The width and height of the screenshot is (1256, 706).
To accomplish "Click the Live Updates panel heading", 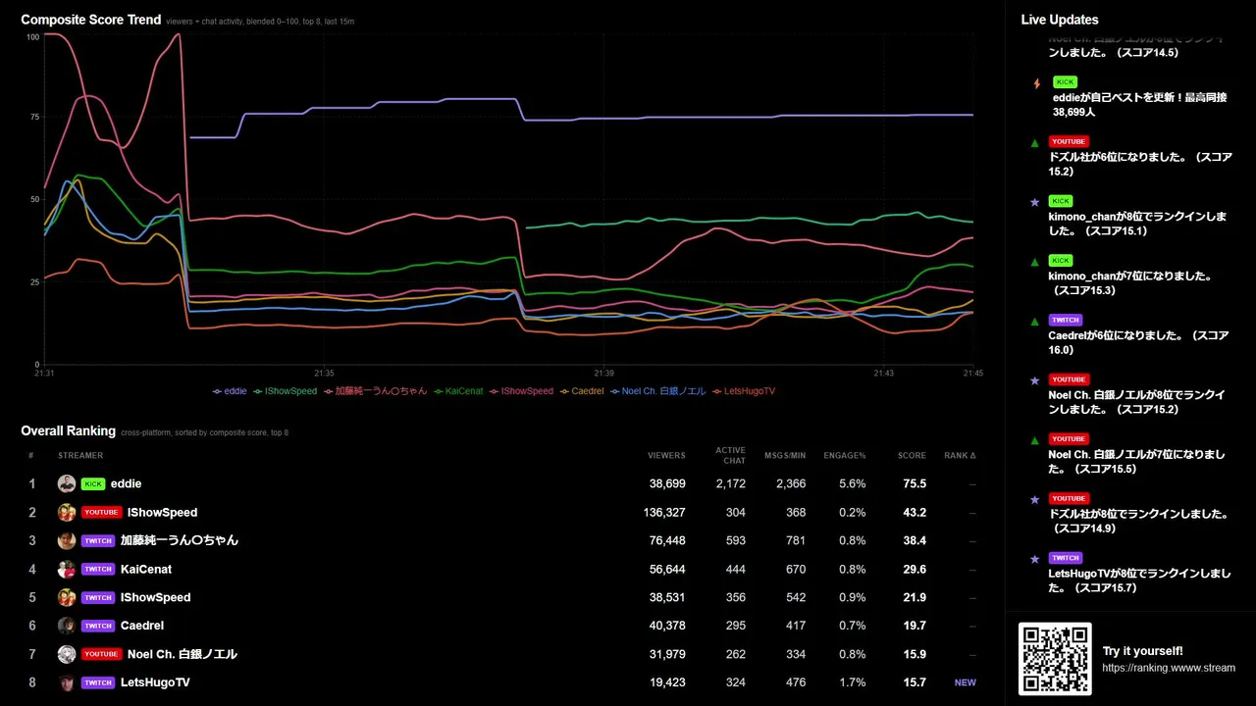I will pos(1060,20).
